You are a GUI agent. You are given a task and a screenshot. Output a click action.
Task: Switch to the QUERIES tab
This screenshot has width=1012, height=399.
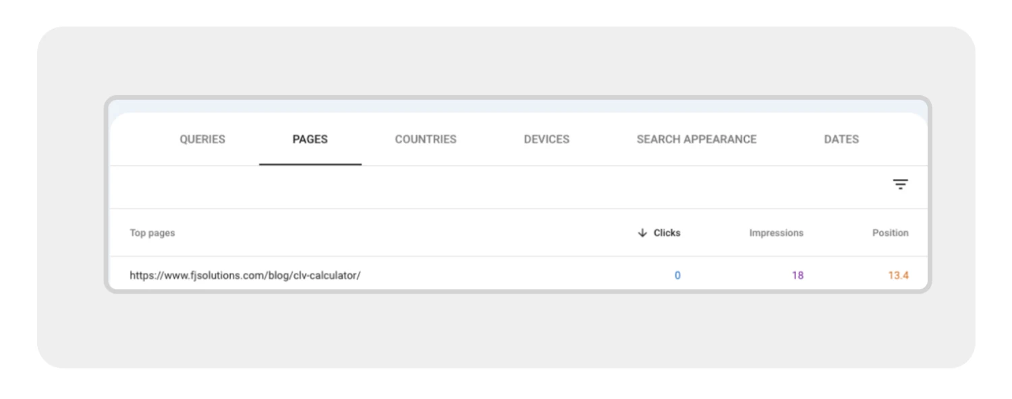tap(202, 139)
